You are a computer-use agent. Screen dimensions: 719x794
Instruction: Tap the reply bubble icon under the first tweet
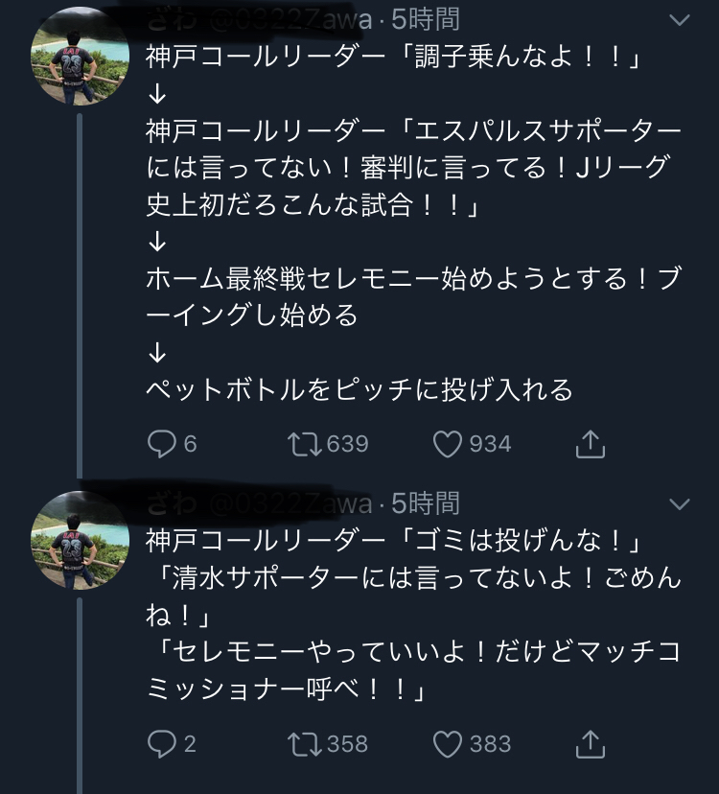(x=160, y=443)
